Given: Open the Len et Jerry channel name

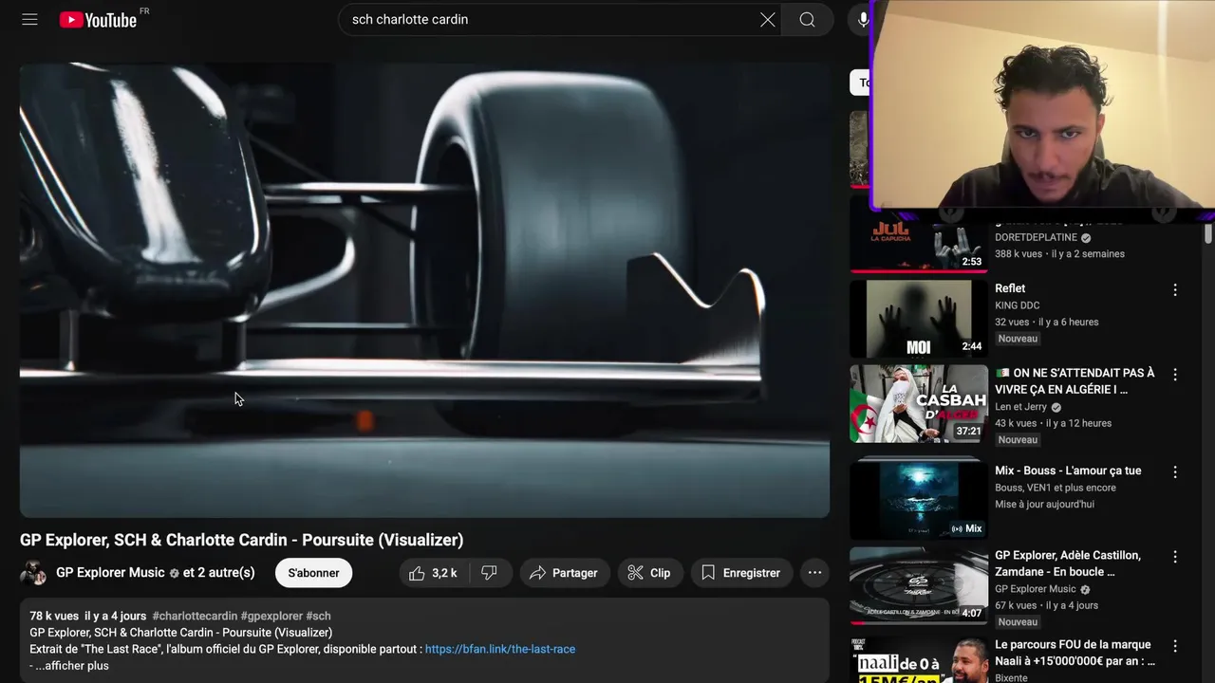Looking at the screenshot, I should click(1021, 407).
